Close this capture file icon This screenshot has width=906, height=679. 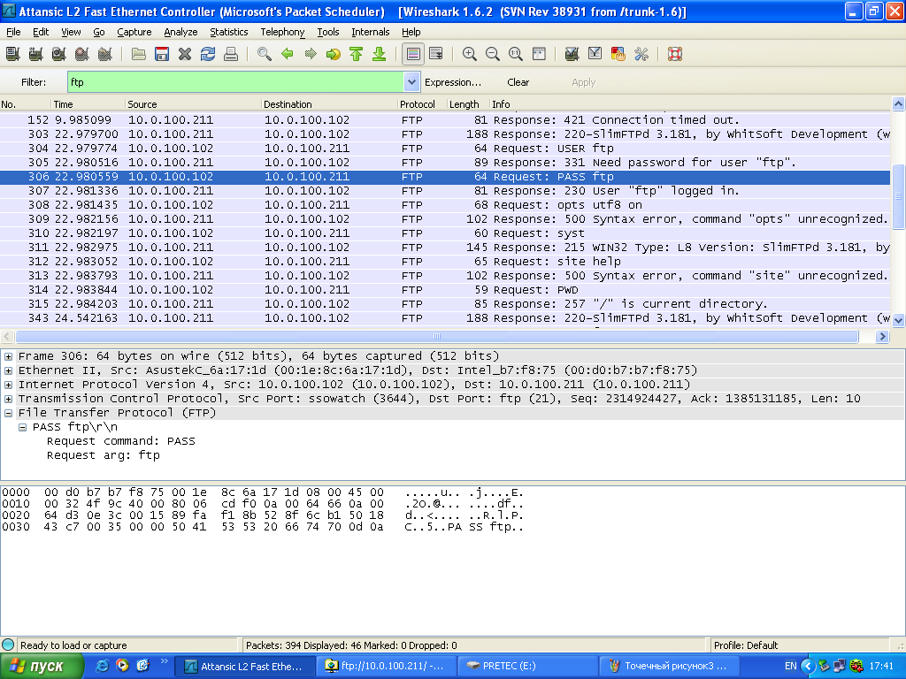[185, 54]
